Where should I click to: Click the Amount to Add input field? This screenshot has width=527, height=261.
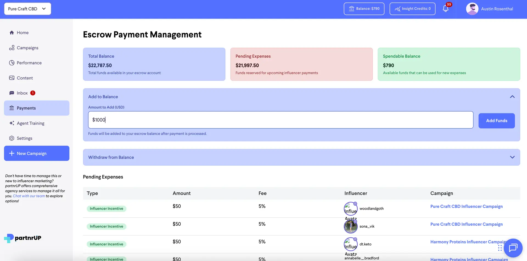coord(280,120)
